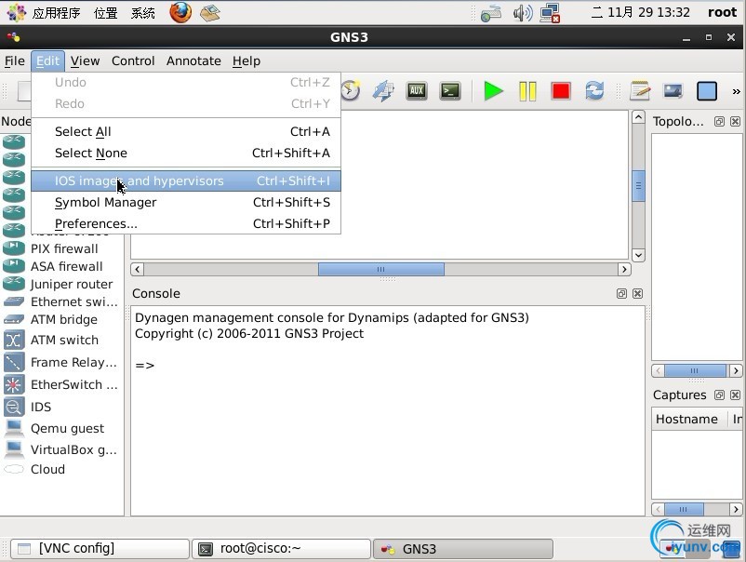Float the Topology panel
The height and width of the screenshot is (562, 746).
pos(719,121)
